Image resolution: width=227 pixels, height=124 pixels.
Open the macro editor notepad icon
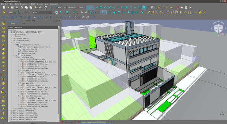[186, 7]
